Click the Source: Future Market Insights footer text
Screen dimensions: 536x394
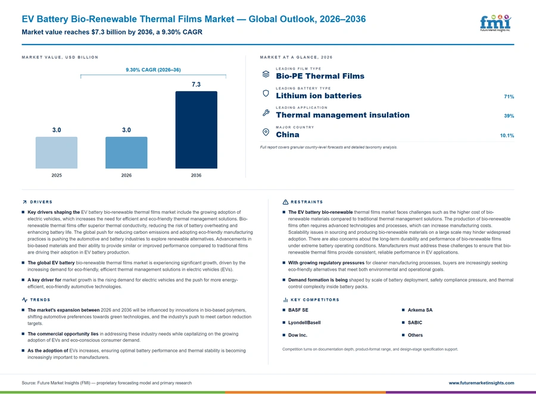tap(107, 383)
